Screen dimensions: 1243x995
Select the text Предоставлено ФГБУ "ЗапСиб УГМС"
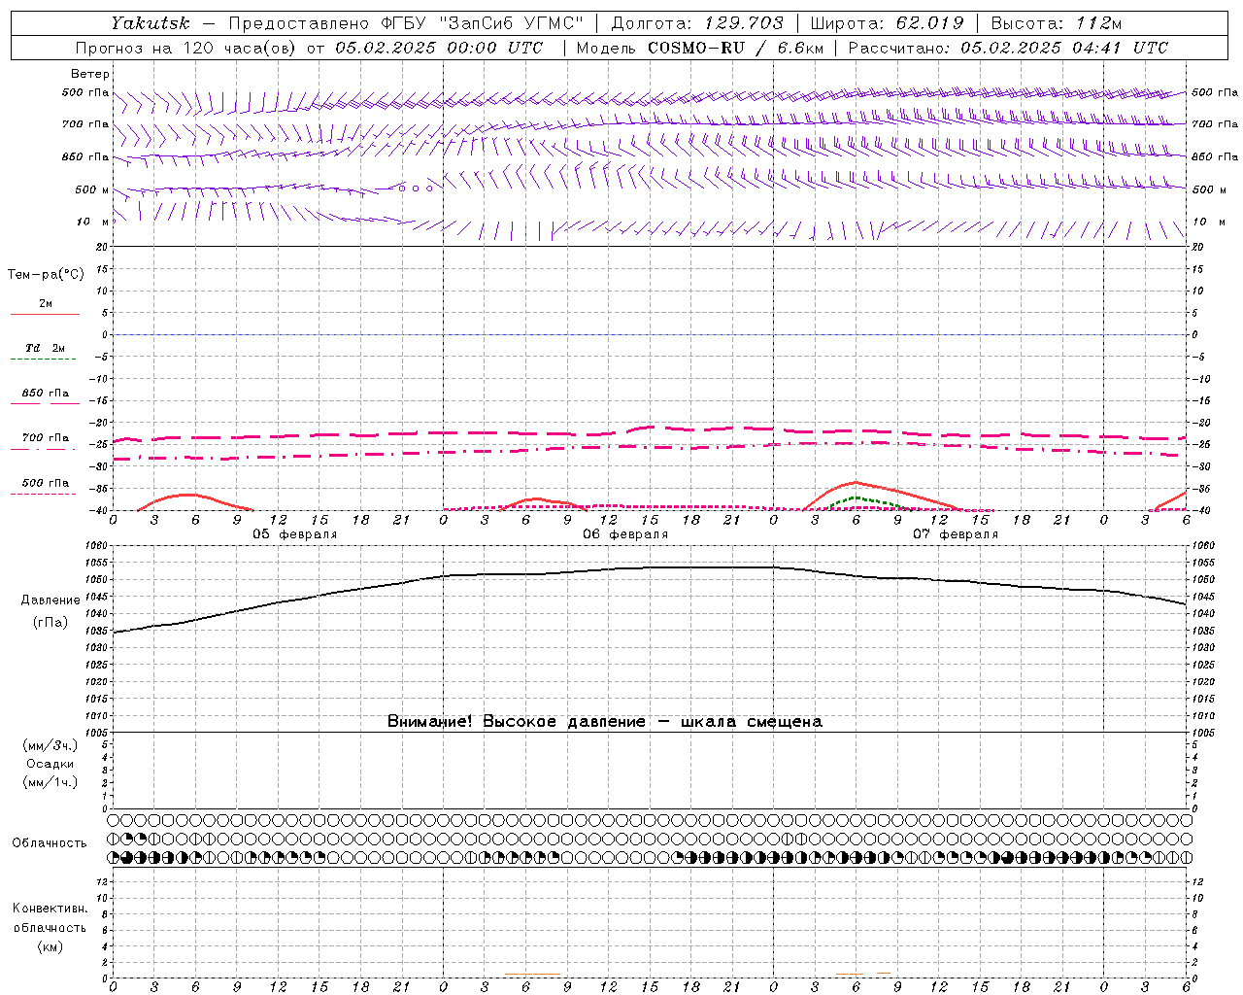(407, 23)
